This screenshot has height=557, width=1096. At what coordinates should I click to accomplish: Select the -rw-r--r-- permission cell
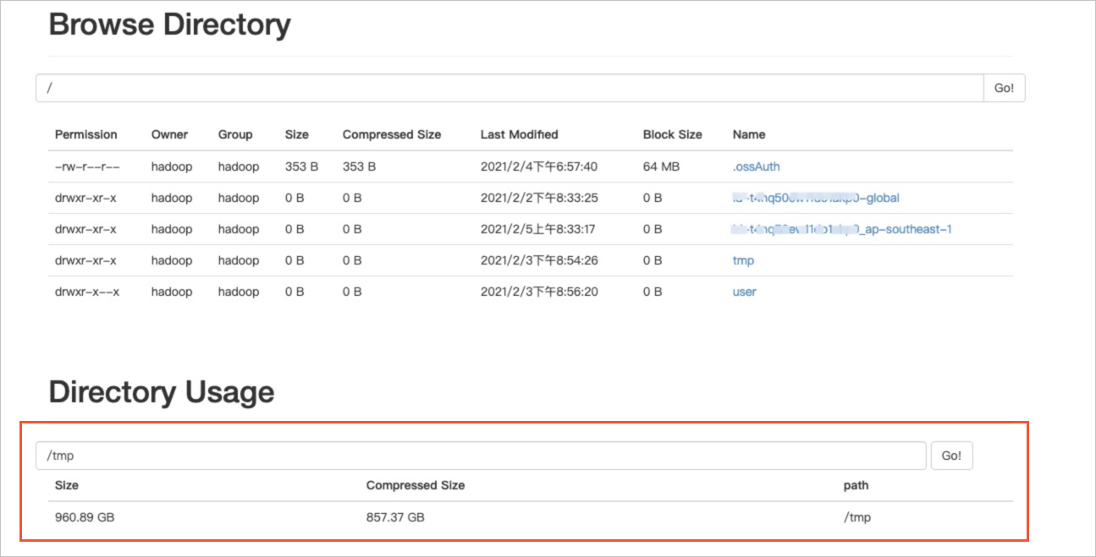click(x=87, y=167)
